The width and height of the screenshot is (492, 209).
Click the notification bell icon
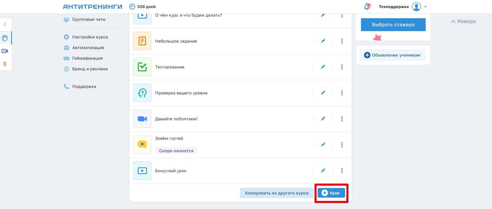point(367,7)
